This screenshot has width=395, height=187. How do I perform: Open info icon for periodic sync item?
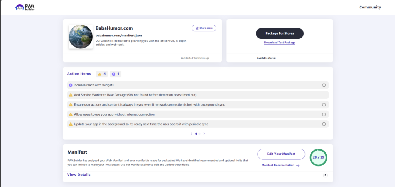pos(324,124)
